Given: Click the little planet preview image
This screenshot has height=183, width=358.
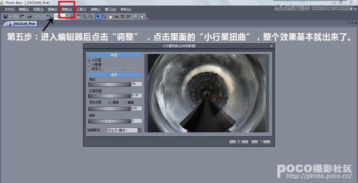Looking at the screenshot, I should click(207, 93).
